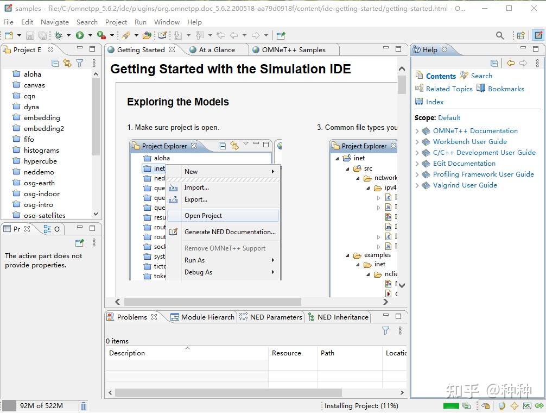The image size is (546, 413).
Task: Click the magnifier search icon in top toolbar
Action: [x=500, y=35]
